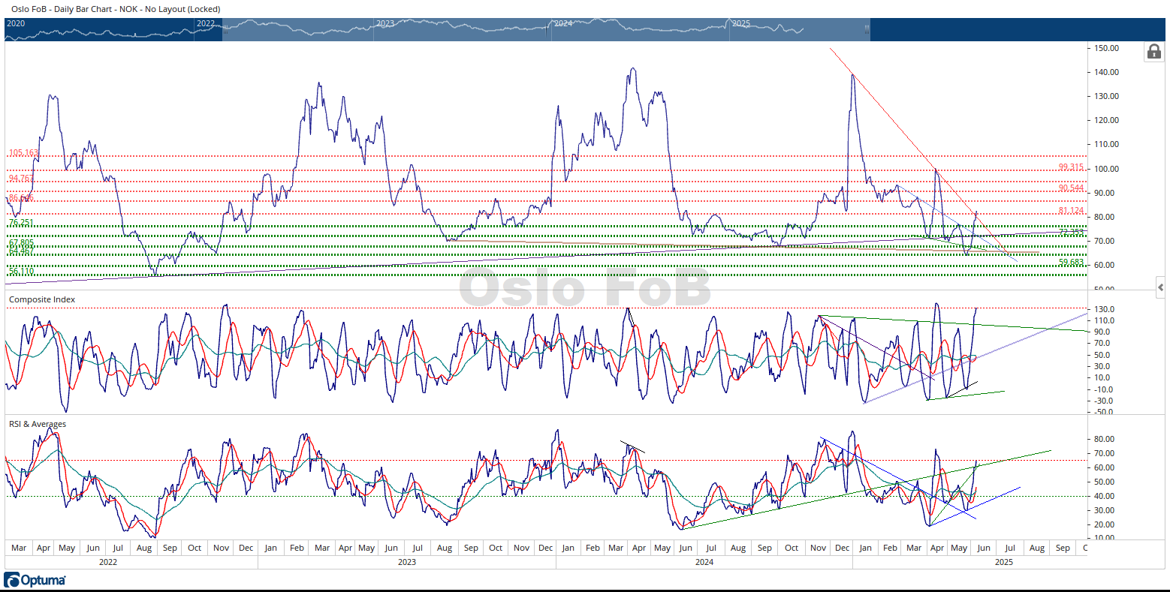The image size is (1170, 592).
Task: Select the Composite Index pane label
Action: point(42,299)
